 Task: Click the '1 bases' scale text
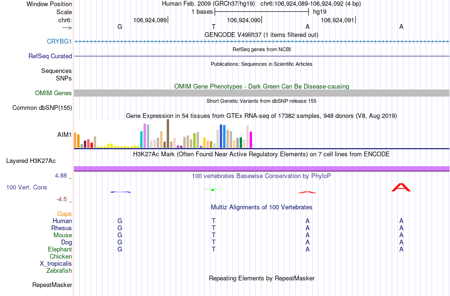coord(202,12)
